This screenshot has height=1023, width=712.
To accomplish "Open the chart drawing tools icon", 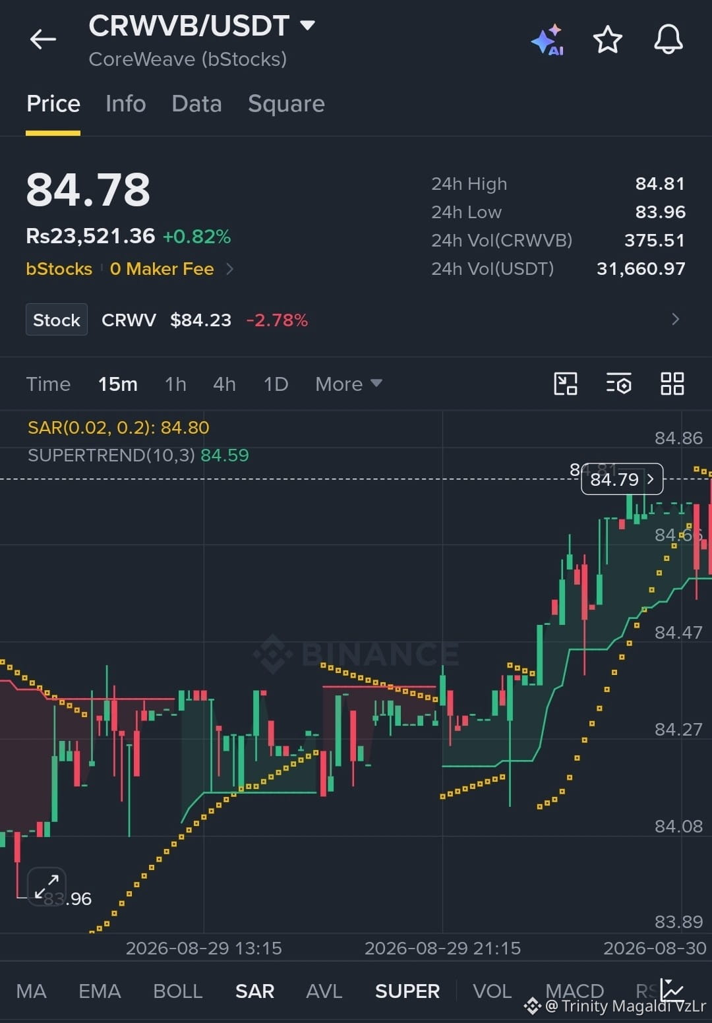I will tap(566, 384).
